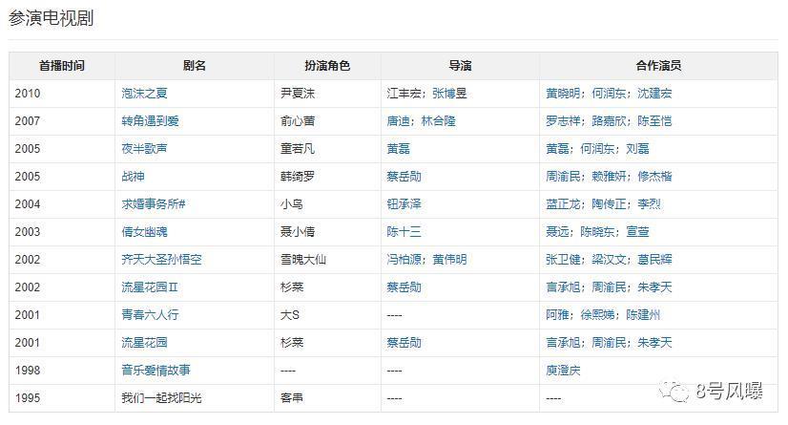
Task: Click co-star 陈建州 link
Action: (643, 314)
